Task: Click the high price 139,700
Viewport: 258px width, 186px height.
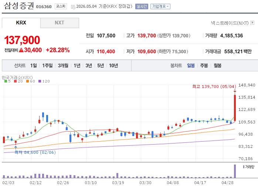Action: (x=147, y=35)
